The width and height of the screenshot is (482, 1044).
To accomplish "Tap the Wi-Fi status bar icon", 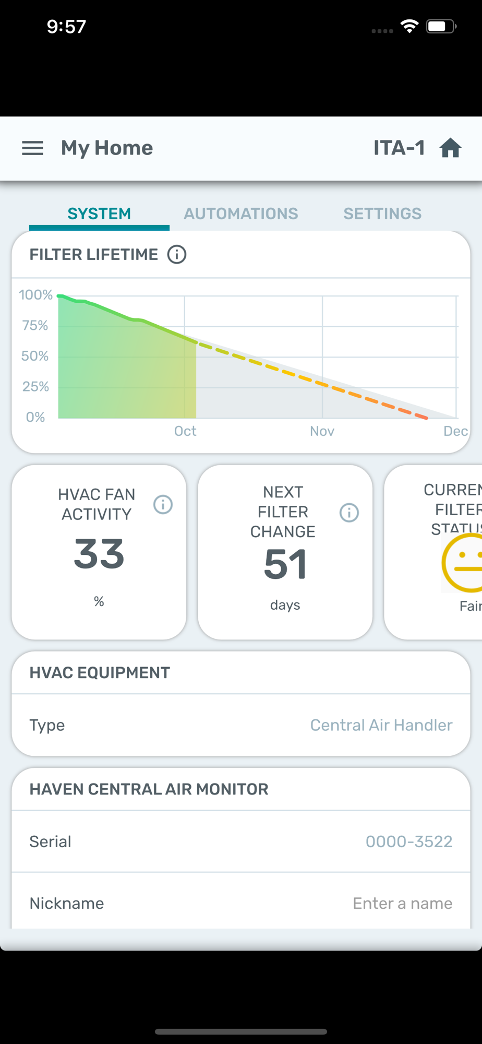I will click(x=409, y=26).
